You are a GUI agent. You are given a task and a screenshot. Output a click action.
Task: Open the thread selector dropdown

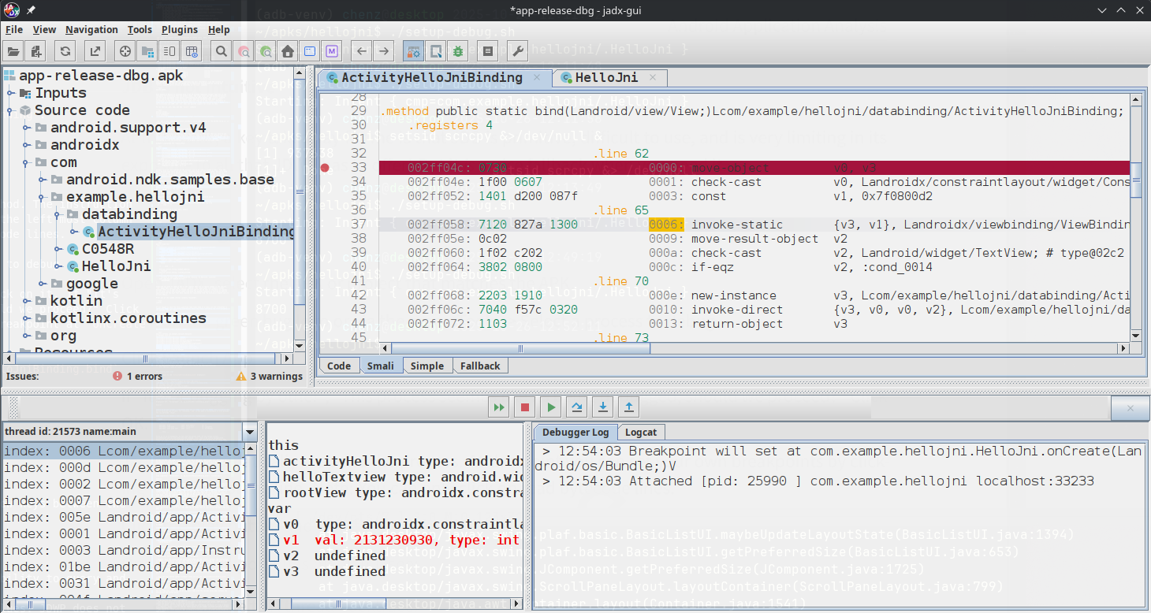tap(249, 432)
